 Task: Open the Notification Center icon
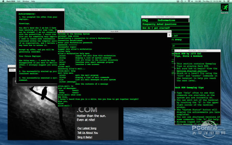click(x=229, y=2)
